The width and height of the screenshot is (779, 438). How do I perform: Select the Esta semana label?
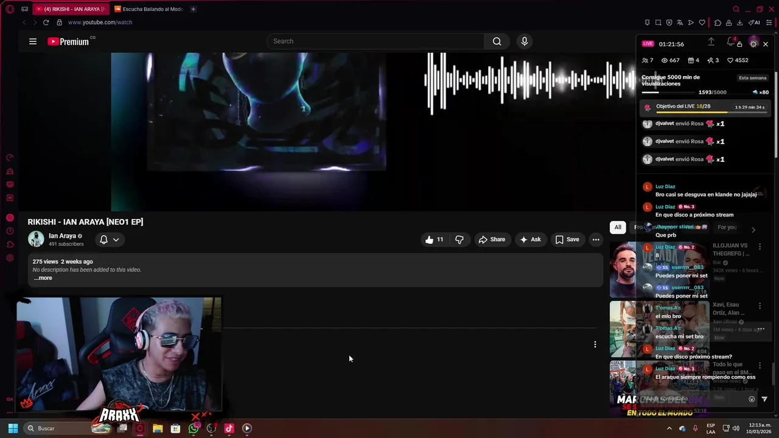(x=753, y=78)
